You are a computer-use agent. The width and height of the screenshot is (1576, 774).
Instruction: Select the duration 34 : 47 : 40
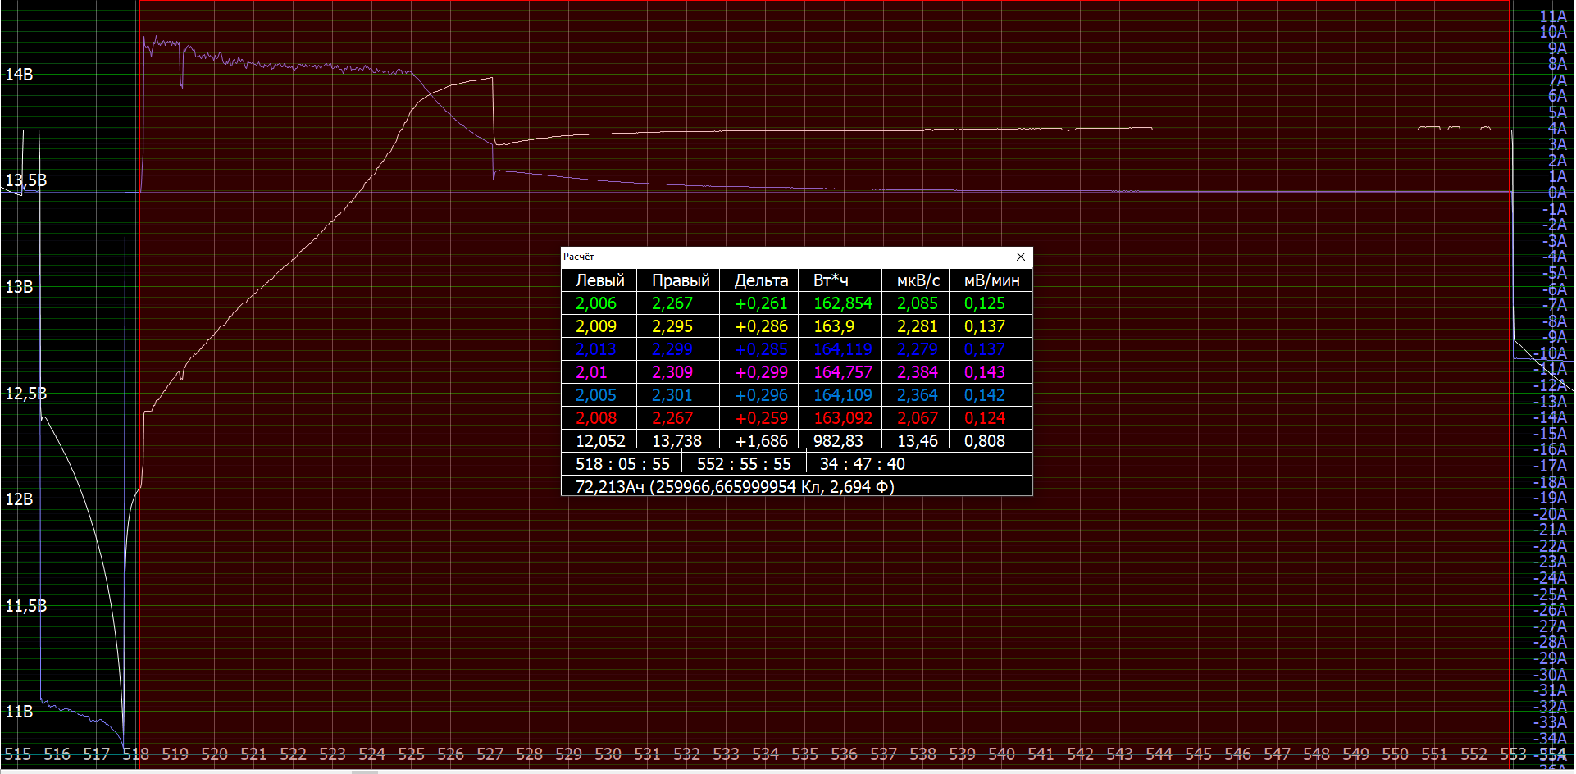(x=862, y=464)
